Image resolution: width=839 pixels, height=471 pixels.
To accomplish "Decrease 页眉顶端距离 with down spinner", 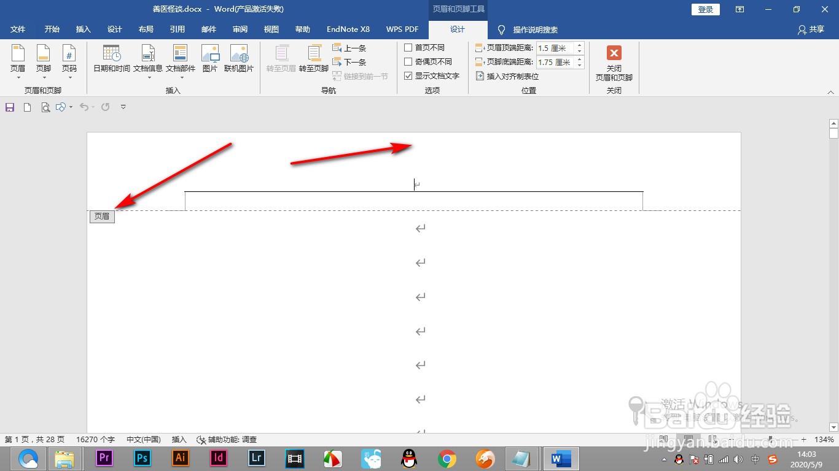I will click(579, 51).
